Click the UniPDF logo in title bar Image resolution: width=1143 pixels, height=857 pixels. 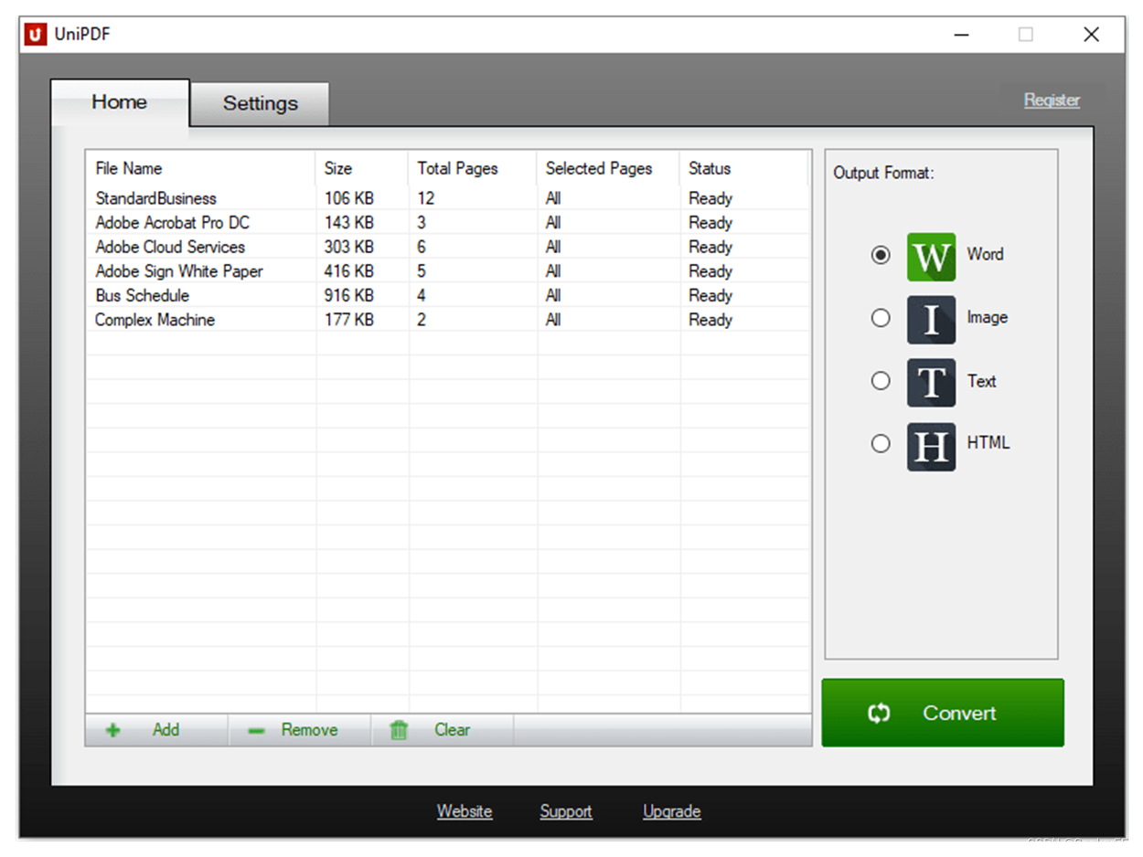click(36, 35)
